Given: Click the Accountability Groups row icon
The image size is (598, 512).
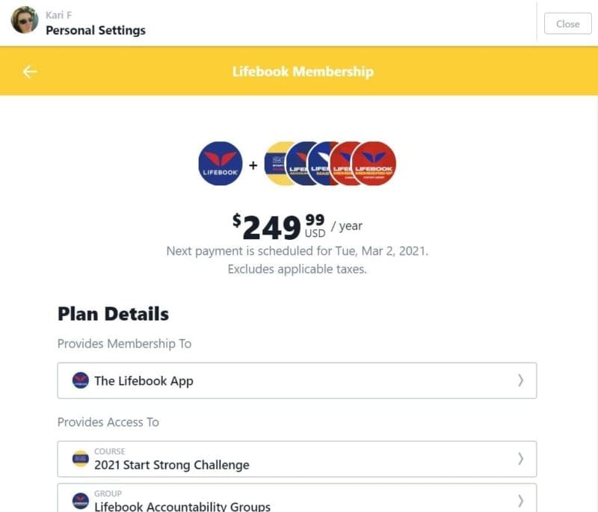Looking at the screenshot, I should click(81, 501).
